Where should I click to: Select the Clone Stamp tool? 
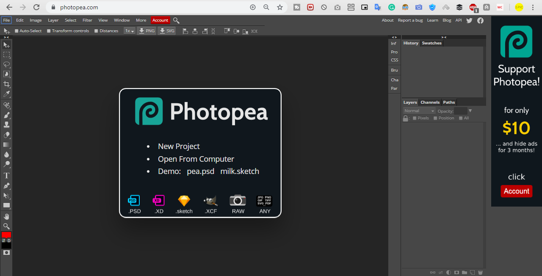tap(6, 124)
